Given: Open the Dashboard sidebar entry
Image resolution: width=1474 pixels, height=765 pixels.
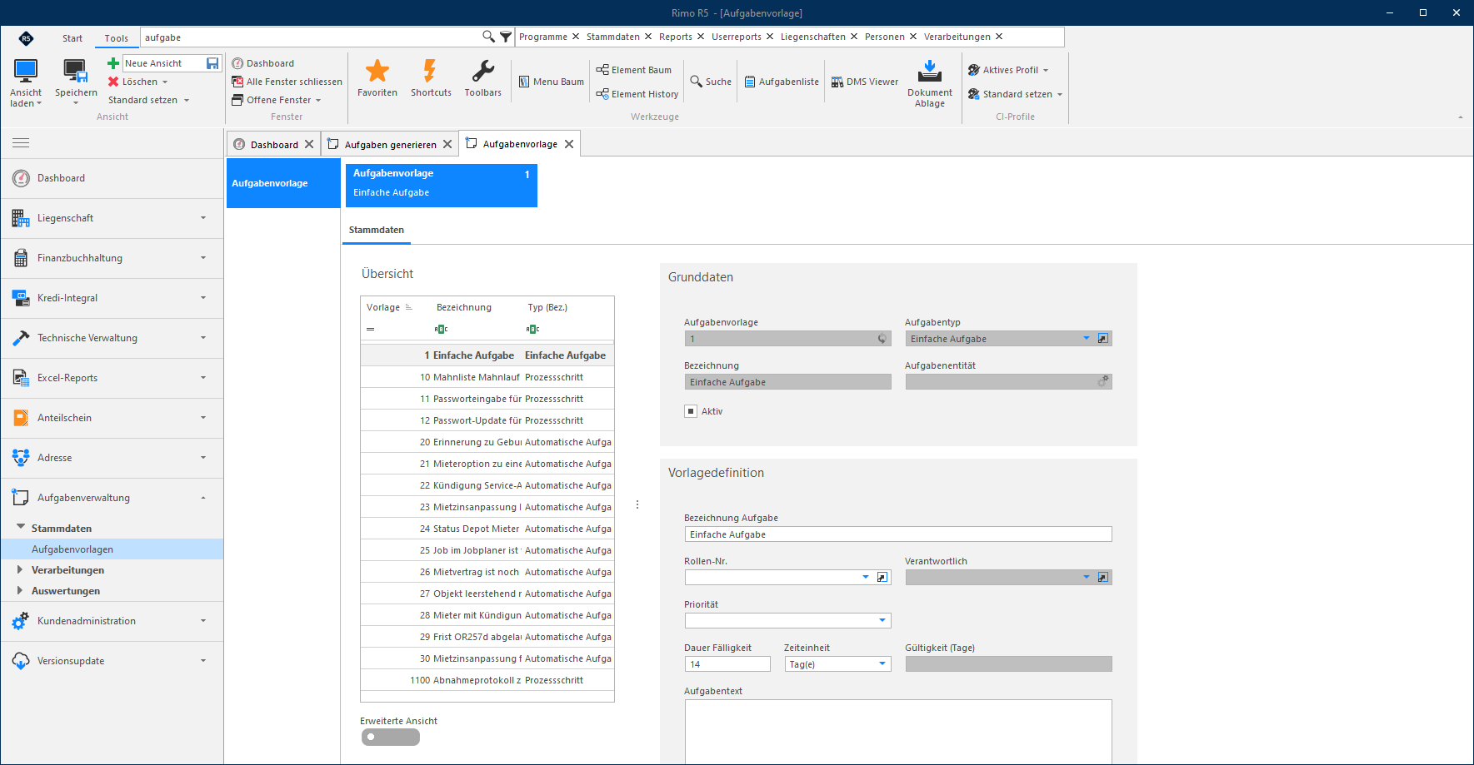Looking at the screenshot, I should tap(112, 178).
